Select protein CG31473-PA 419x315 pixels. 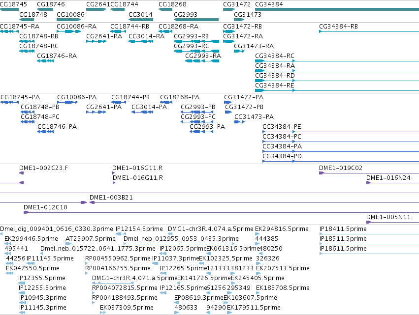254,117
